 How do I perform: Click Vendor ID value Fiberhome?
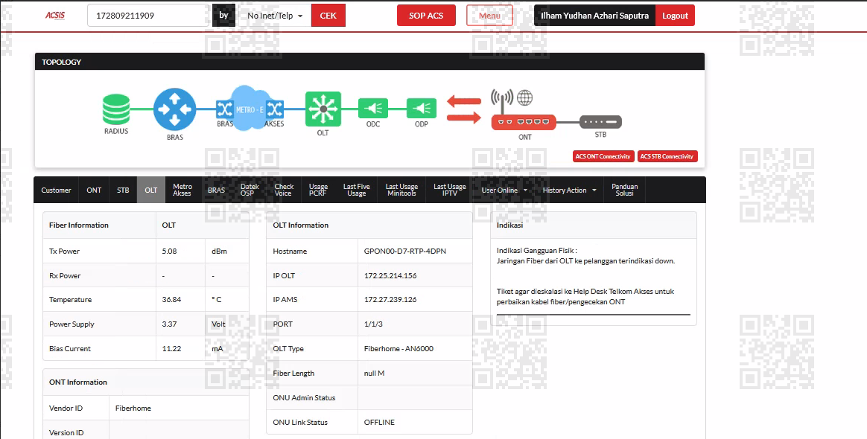coord(133,408)
